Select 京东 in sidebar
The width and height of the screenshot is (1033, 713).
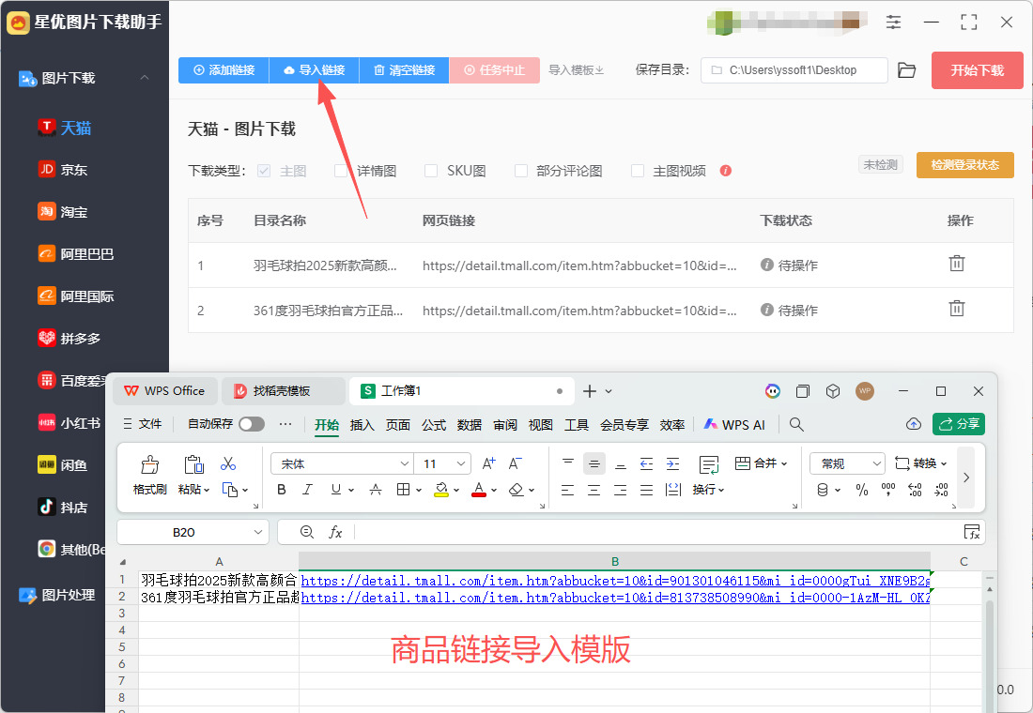pyautogui.click(x=63, y=170)
